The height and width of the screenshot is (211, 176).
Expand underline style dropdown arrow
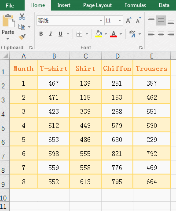click(x=68, y=34)
